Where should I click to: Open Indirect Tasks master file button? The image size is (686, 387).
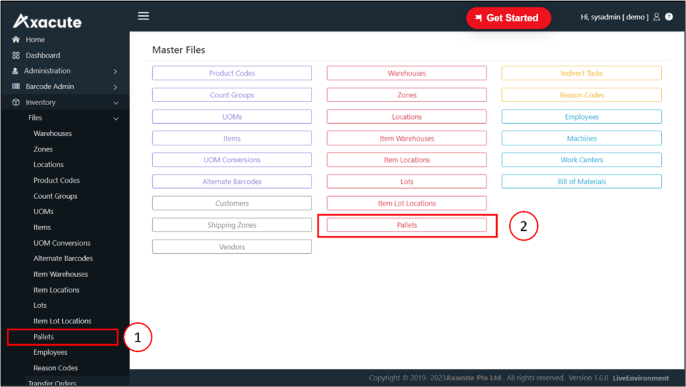coord(581,73)
